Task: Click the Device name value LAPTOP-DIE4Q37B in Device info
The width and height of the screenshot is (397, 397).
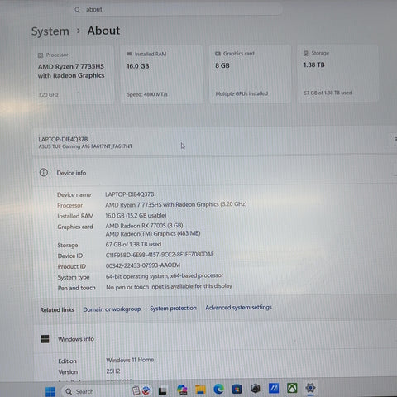Action: pyautogui.click(x=130, y=194)
